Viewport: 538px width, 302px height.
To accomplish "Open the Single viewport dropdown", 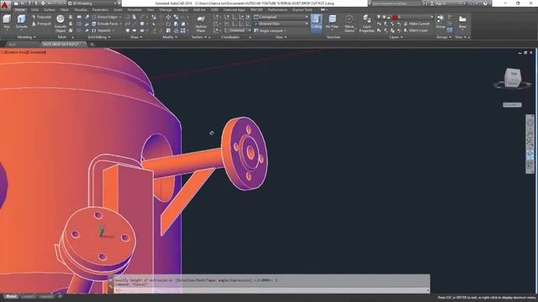I will click(270, 30).
